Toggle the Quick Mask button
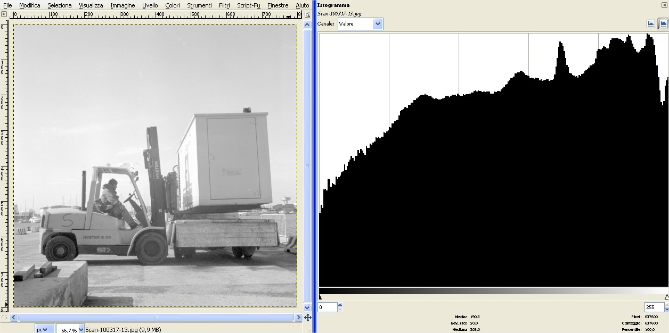Screen dimensions: 669x333 [4, 318]
